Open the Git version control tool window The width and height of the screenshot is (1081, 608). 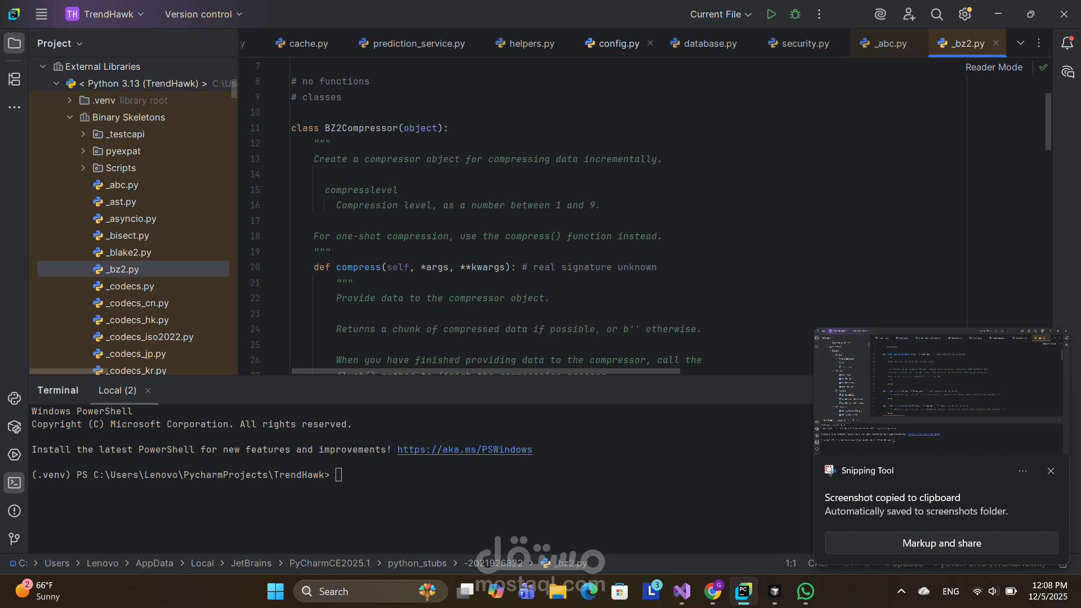14,539
